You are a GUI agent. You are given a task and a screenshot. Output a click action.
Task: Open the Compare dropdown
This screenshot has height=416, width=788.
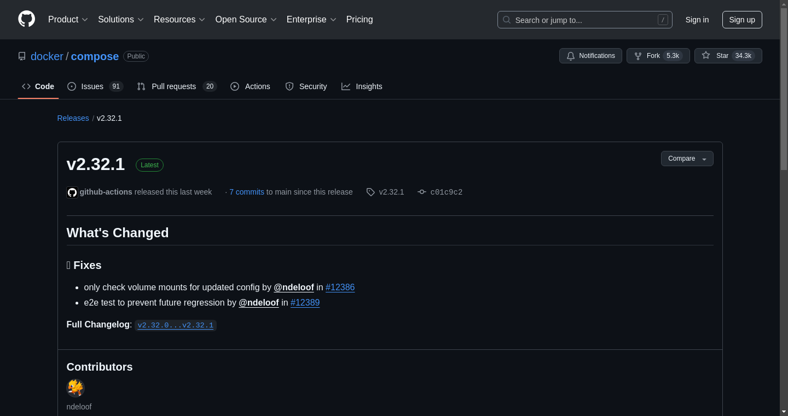point(687,159)
